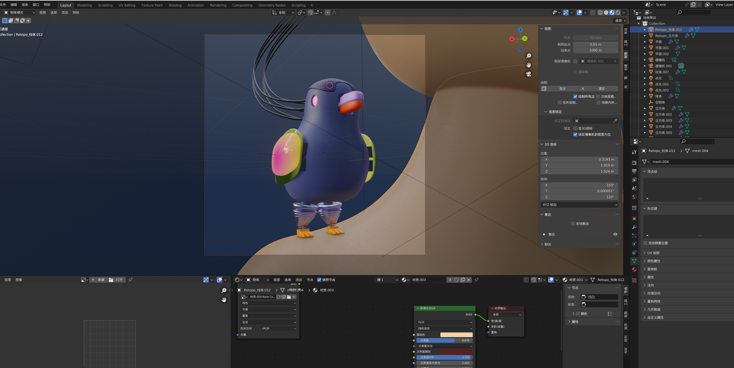Click the eyedropper in view lock field
The width and height of the screenshot is (734, 368).
coord(614,121)
